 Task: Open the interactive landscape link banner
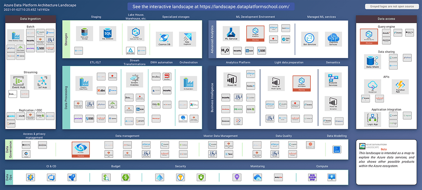(211, 7)
